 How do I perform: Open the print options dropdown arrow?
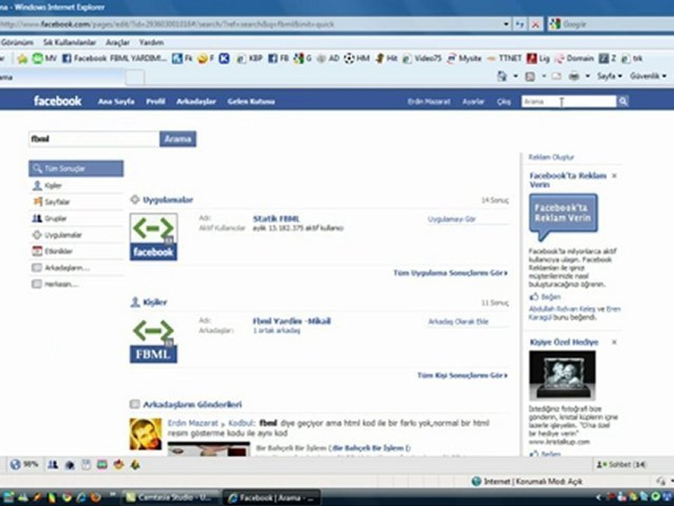click(x=587, y=76)
